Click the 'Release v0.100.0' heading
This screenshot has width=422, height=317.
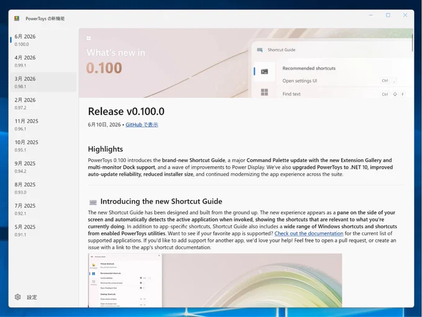126,112
